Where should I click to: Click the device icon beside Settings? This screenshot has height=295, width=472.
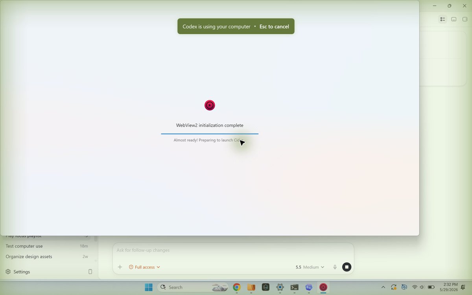click(90, 272)
